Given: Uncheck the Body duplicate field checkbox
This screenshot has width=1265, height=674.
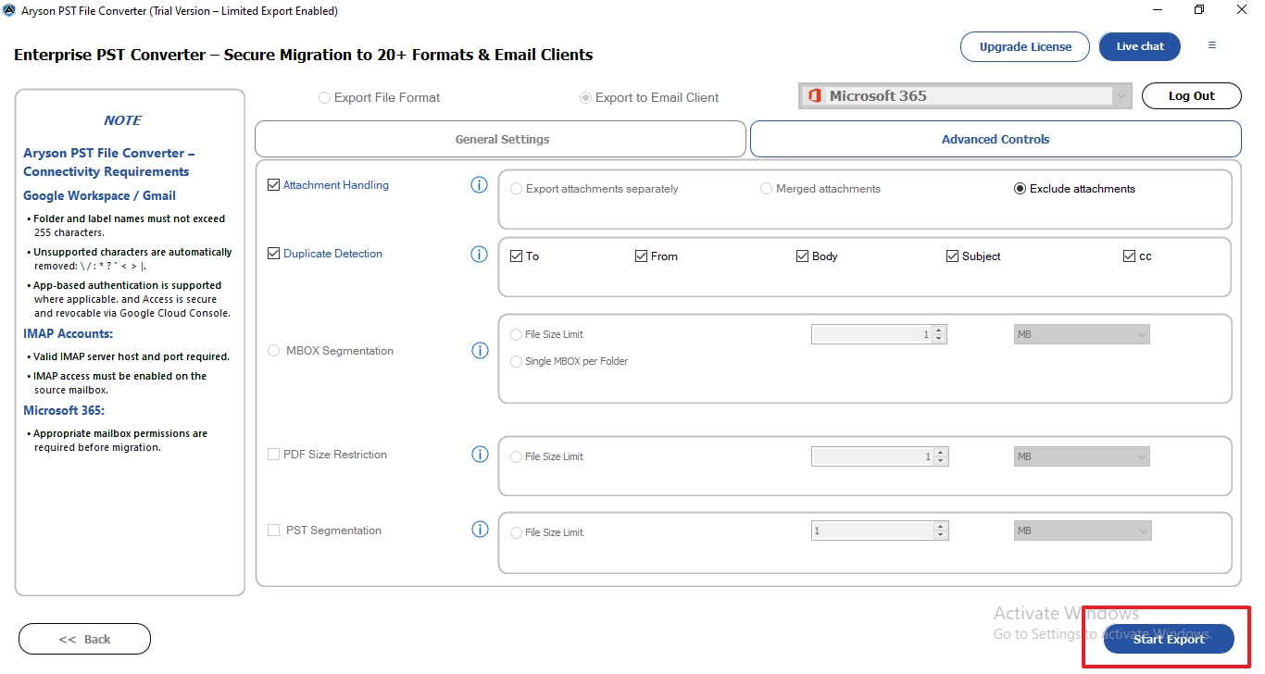Looking at the screenshot, I should [x=802, y=256].
